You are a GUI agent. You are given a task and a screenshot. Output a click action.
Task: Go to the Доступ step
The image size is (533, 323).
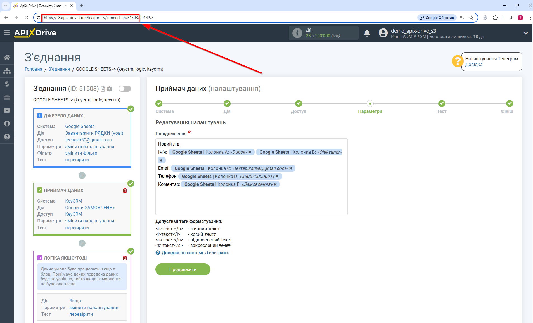[x=299, y=103]
